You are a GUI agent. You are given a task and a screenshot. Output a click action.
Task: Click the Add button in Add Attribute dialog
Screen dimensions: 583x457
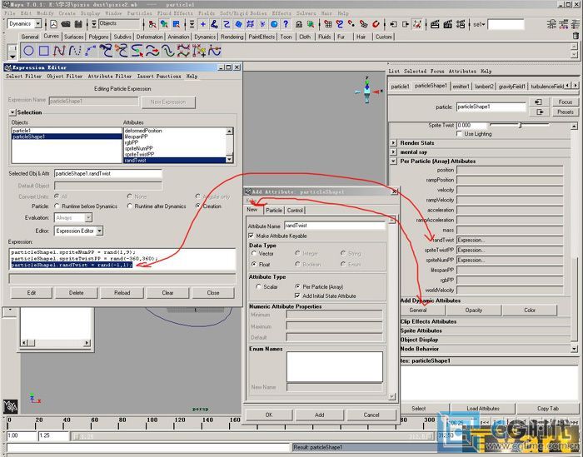(x=319, y=415)
